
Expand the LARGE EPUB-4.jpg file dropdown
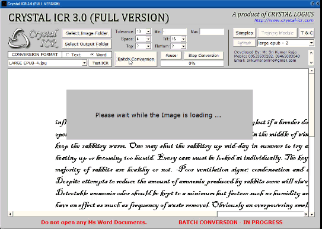pos(84,63)
